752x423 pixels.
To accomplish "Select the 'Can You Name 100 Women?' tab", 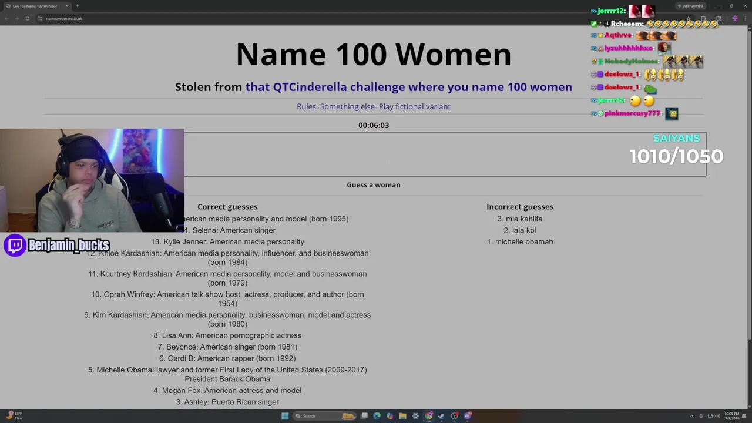I will [x=36, y=6].
